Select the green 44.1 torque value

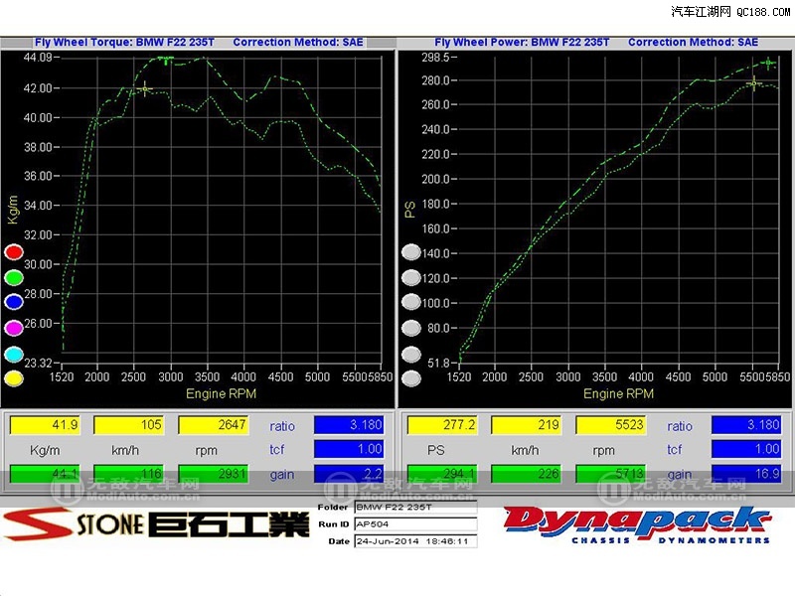[45, 474]
